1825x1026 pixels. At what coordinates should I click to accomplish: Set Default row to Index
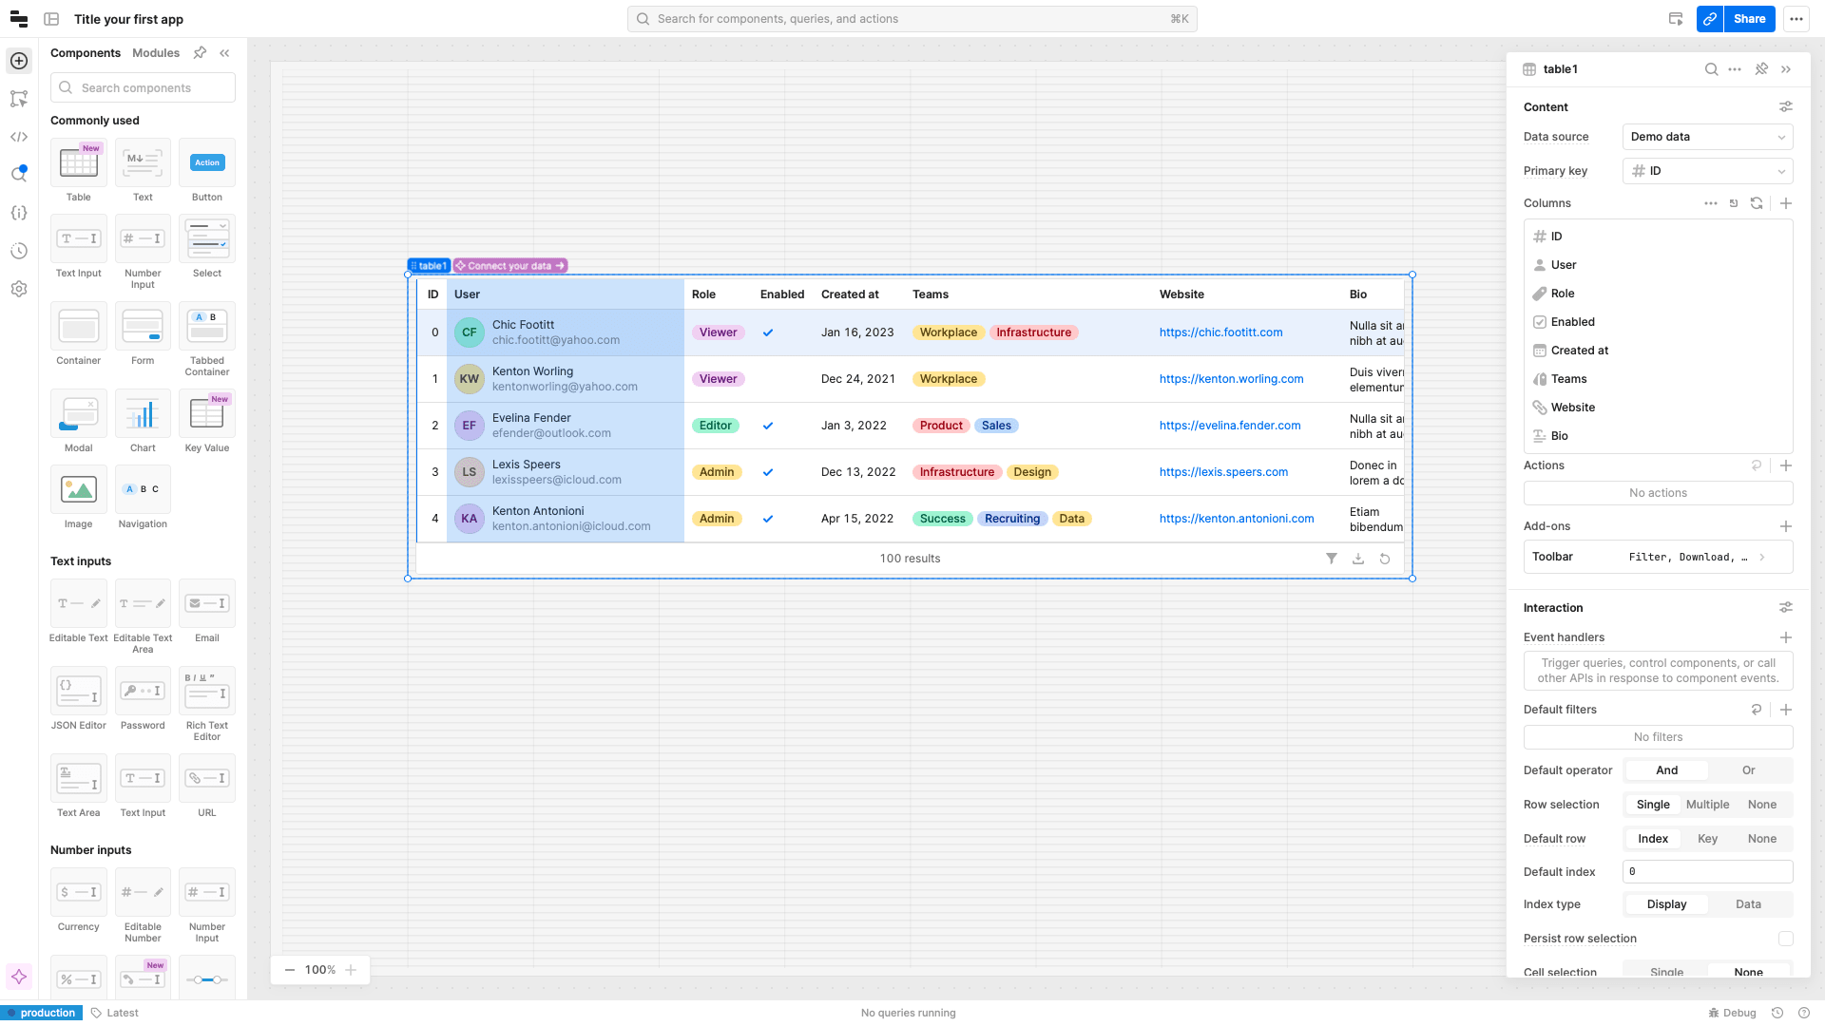(x=1653, y=839)
